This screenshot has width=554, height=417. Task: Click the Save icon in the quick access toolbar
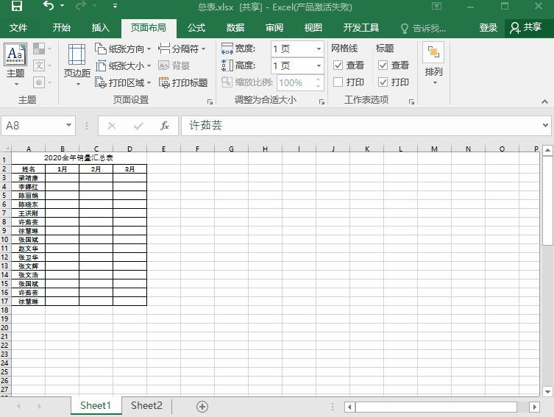pos(17,6)
